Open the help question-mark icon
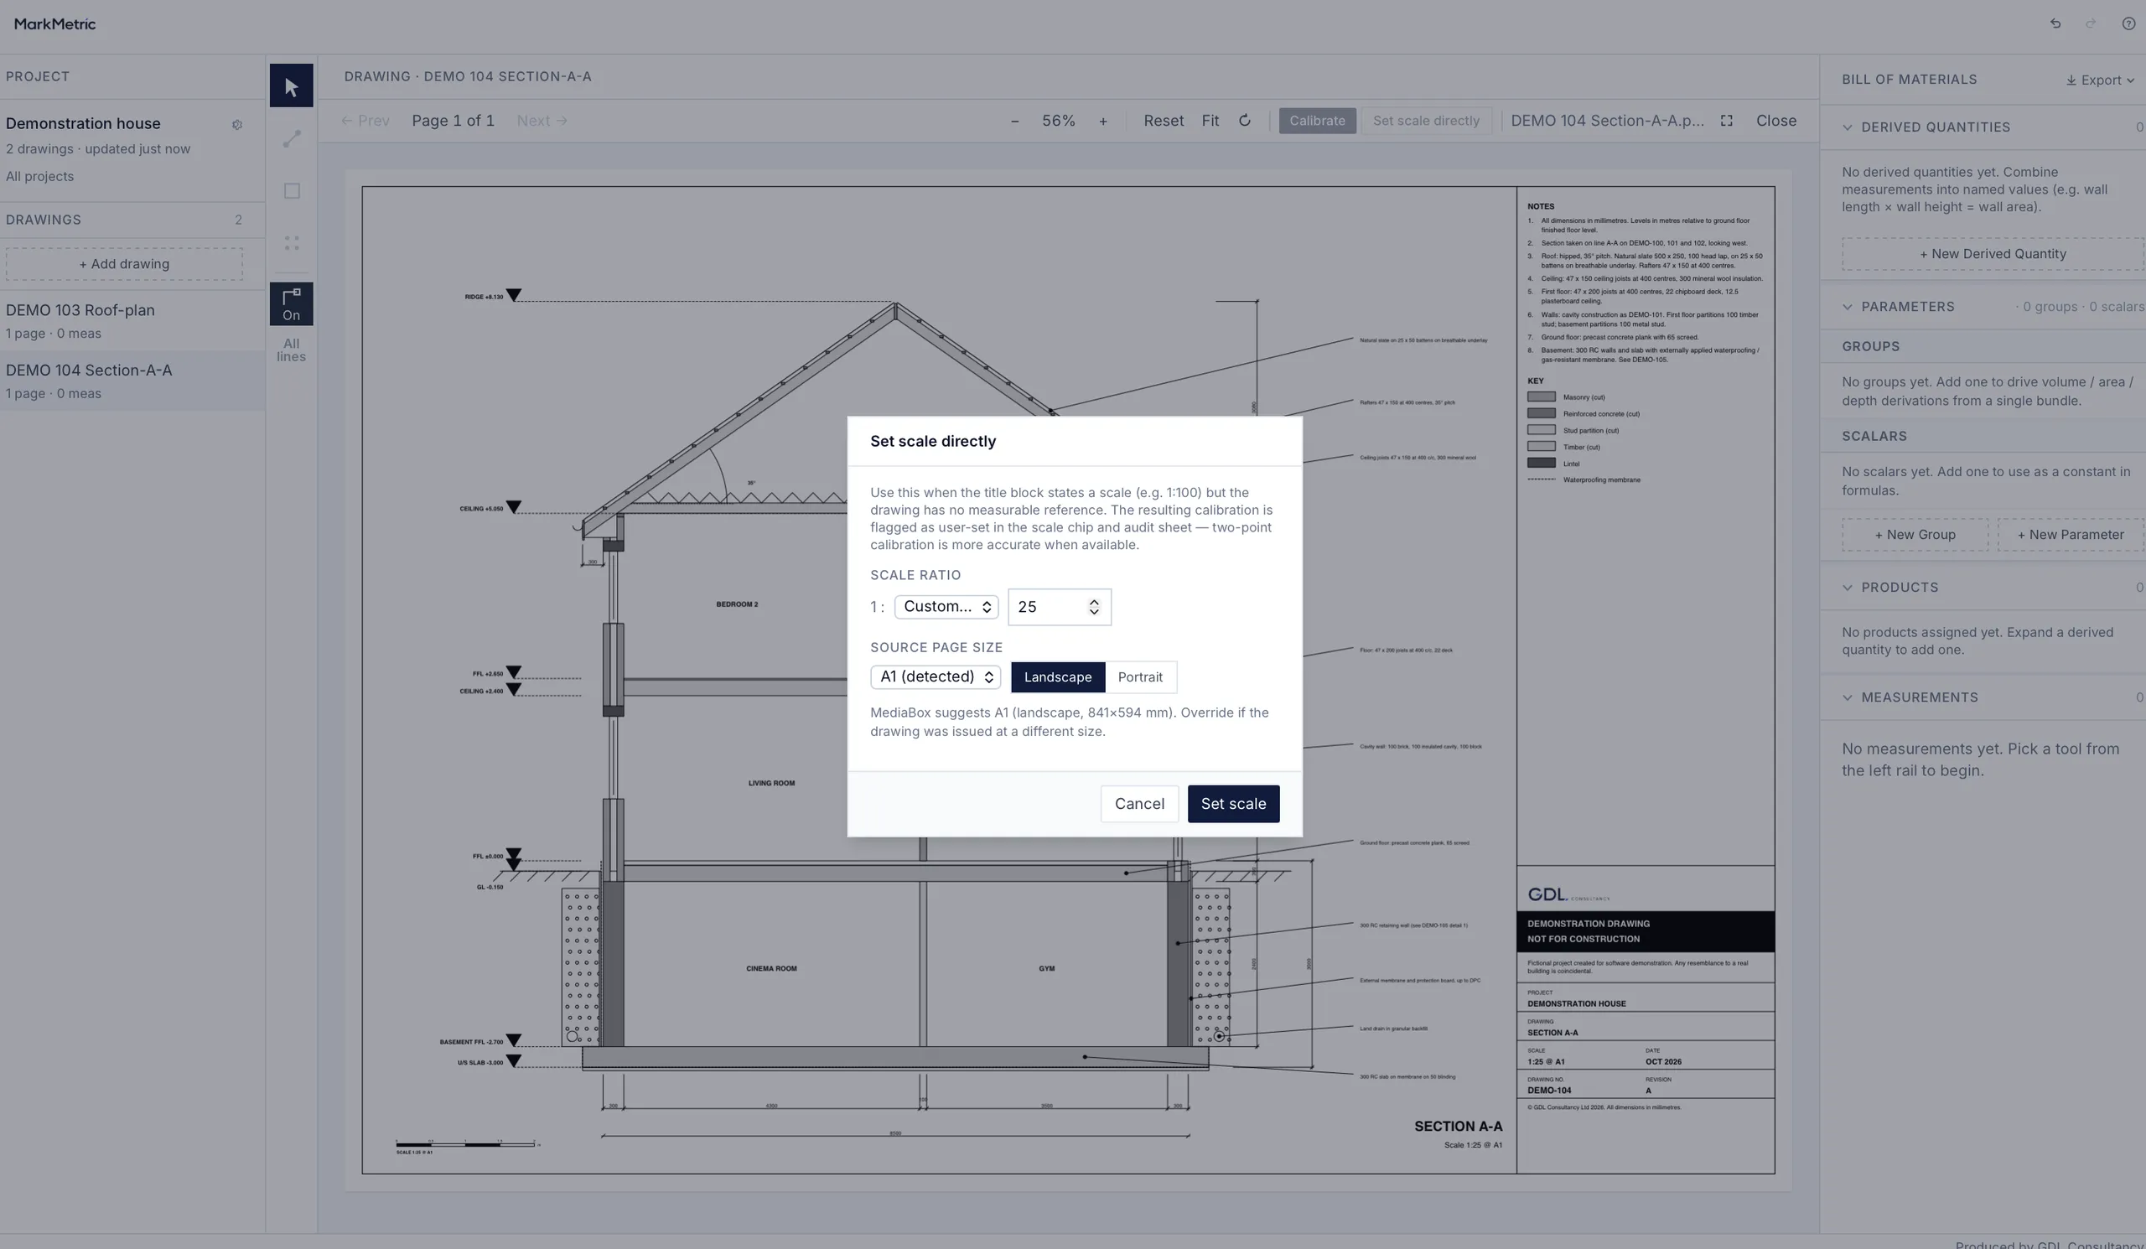Image resolution: width=2146 pixels, height=1249 pixels. click(2128, 23)
